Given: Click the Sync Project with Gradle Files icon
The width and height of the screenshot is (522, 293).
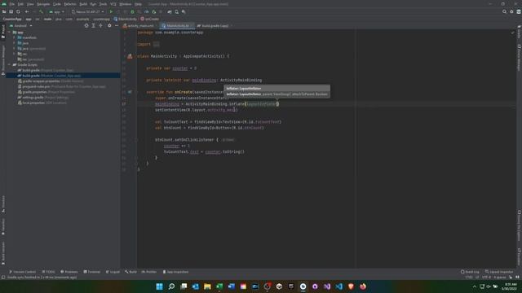Looking at the screenshot, I should 170,11.
